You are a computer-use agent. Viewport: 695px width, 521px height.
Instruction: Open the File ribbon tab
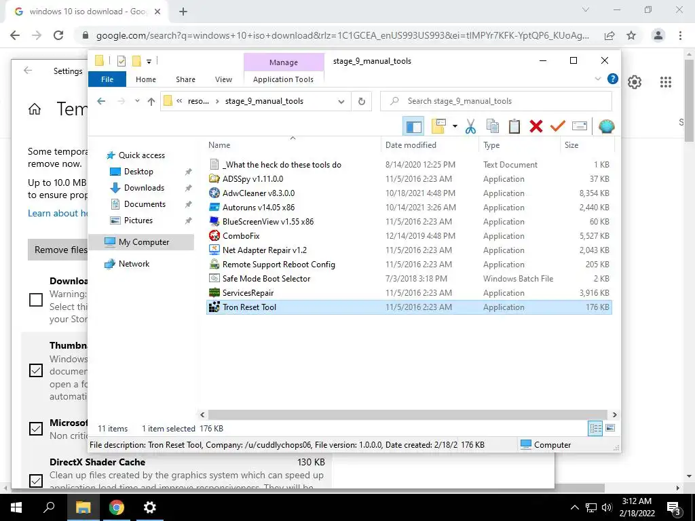click(x=107, y=79)
